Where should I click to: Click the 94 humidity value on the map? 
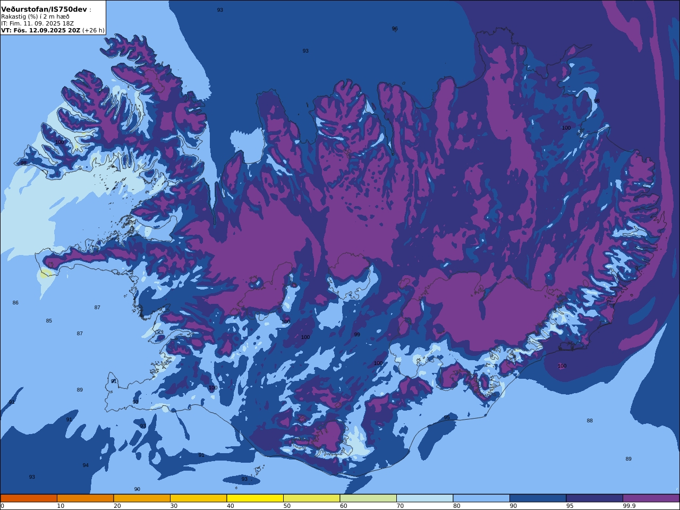(86, 465)
